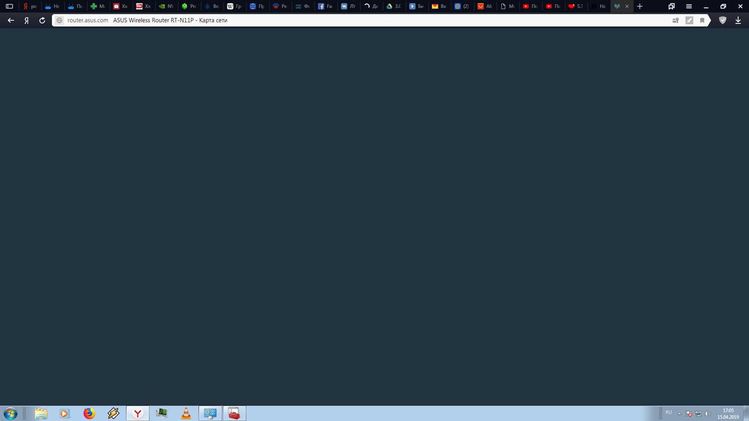Image resolution: width=749 pixels, height=421 pixels.
Task: Open the browser hamburger menu
Action: coord(689,6)
